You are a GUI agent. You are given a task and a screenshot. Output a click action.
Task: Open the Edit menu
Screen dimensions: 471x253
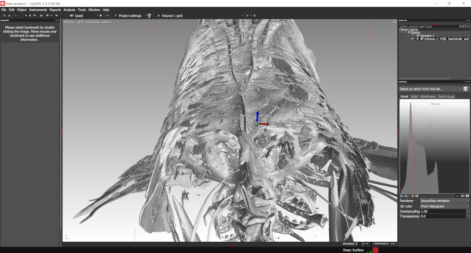pos(12,10)
